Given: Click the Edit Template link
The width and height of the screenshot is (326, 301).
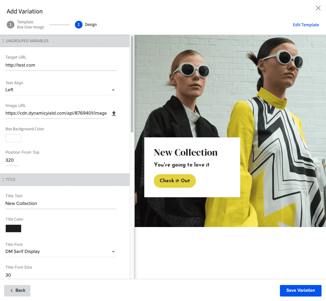Looking at the screenshot, I should coord(306,25).
